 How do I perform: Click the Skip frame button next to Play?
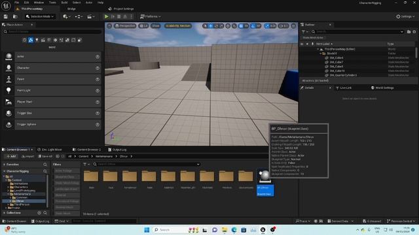113,16
